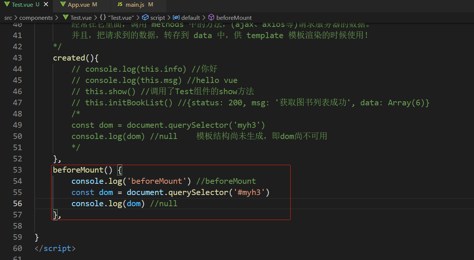Image resolution: width=474 pixels, height=260 pixels.
Task: Click the beforeMount cube icon in breadcrumbs
Action: [x=211, y=18]
